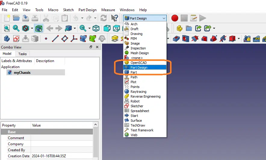Switch to the Model tab
The height and width of the screenshot is (160, 266).
coord(7,54)
